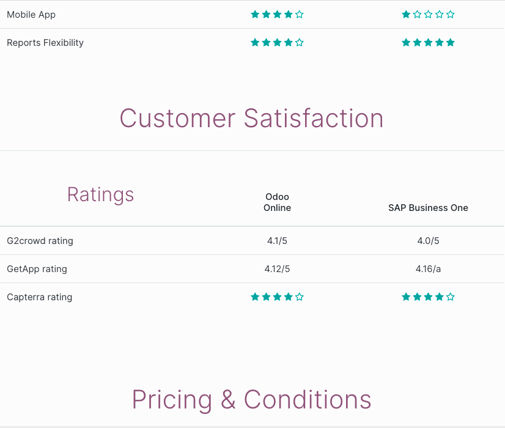Select the SAP Business One column header
The width and height of the screenshot is (505, 428).
pyautogui.click(x=428, y=208)
